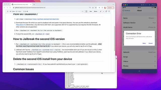Viewport: 161px width, 90px height.
Task: Go back in the browser history
Action: [5, 8]
